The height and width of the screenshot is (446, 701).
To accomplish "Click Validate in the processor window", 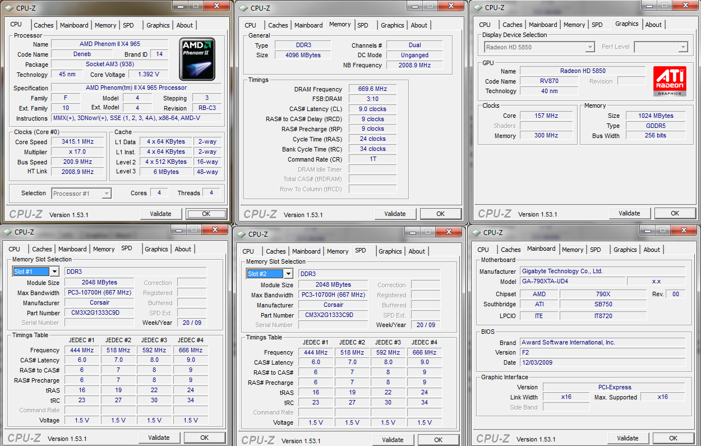I will [x=161, y=214].
